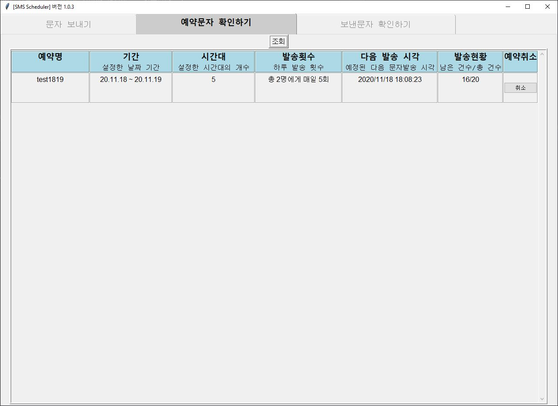Open the 보낸문자 확인하기 tab
Image resolution: width=558 pixels, height=406 pixels.
click(x=376, y=24)
